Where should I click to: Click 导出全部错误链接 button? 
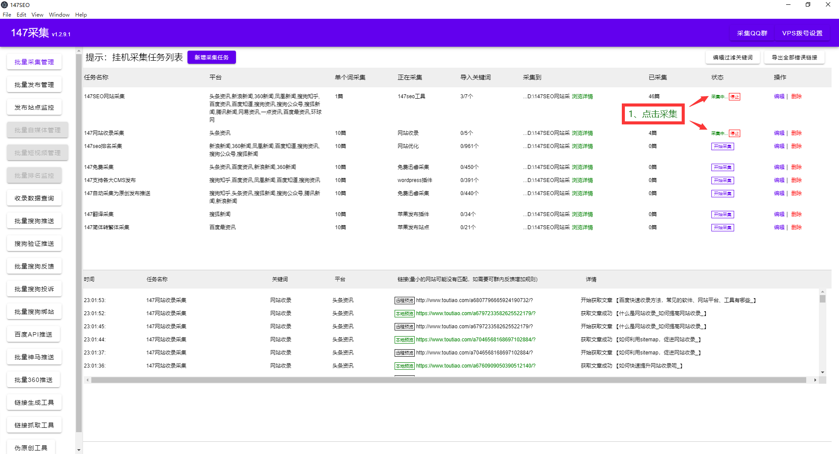[x=794, y=57]
